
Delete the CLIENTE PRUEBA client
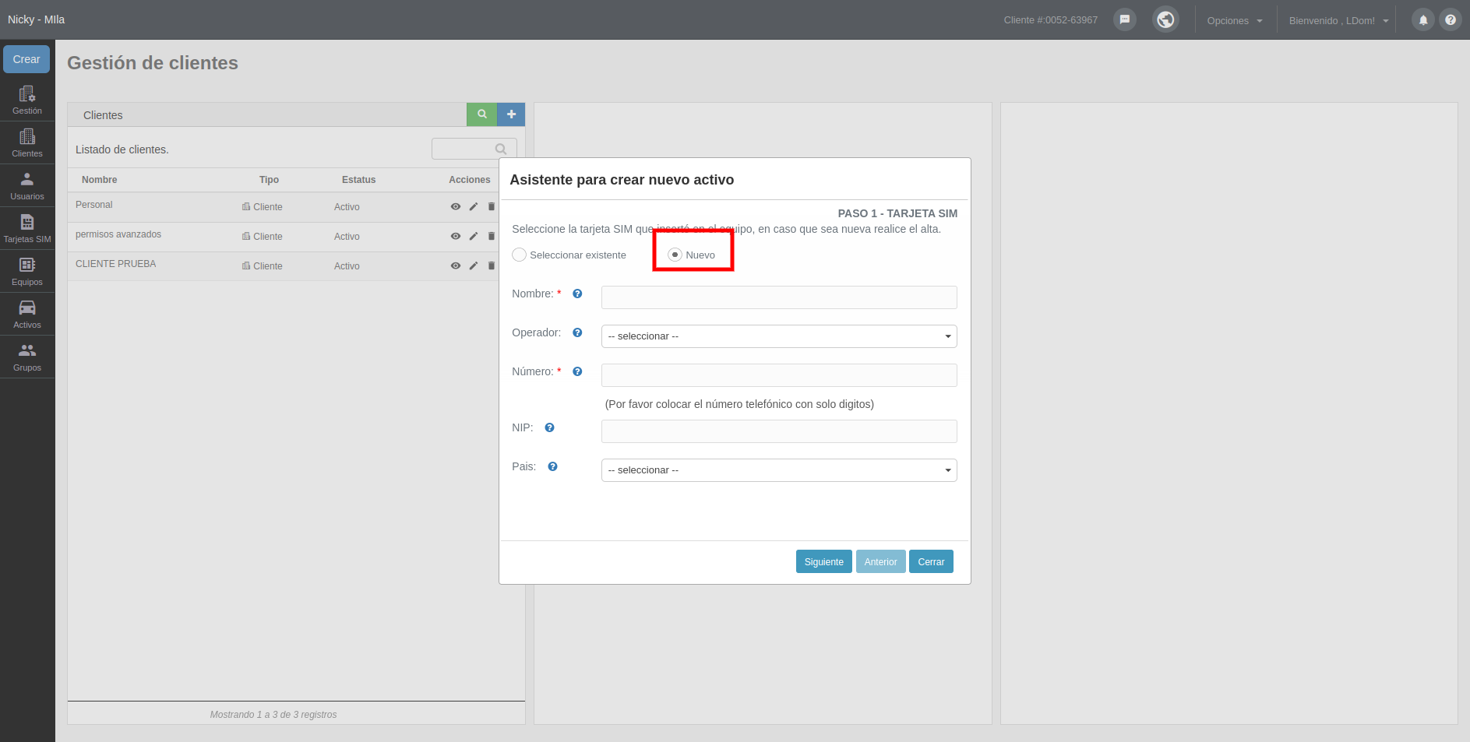[492, 266]
